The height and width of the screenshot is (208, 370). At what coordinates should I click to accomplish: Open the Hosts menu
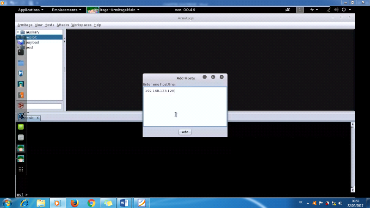[49, 25]
